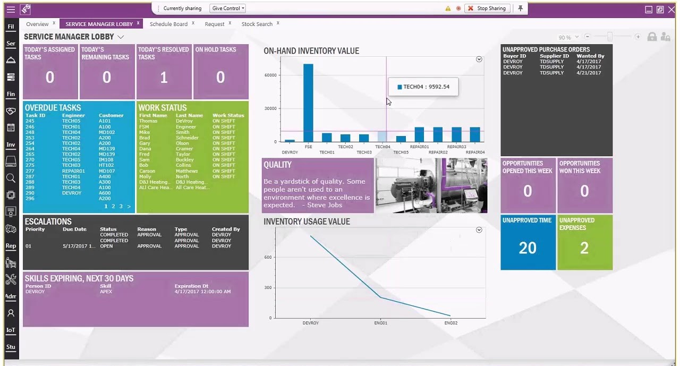Open the search magnifier in the sidebar
The width and height of the screenshot is (680, 366).
coord(11,178)
